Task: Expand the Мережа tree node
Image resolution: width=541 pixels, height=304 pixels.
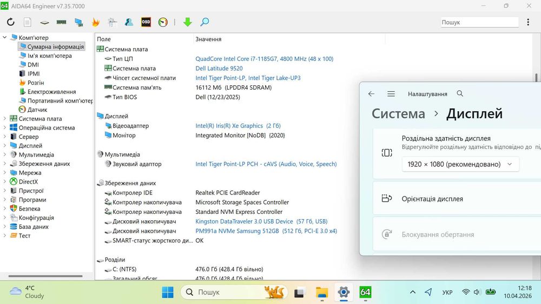Action: [x=4, y=172]
